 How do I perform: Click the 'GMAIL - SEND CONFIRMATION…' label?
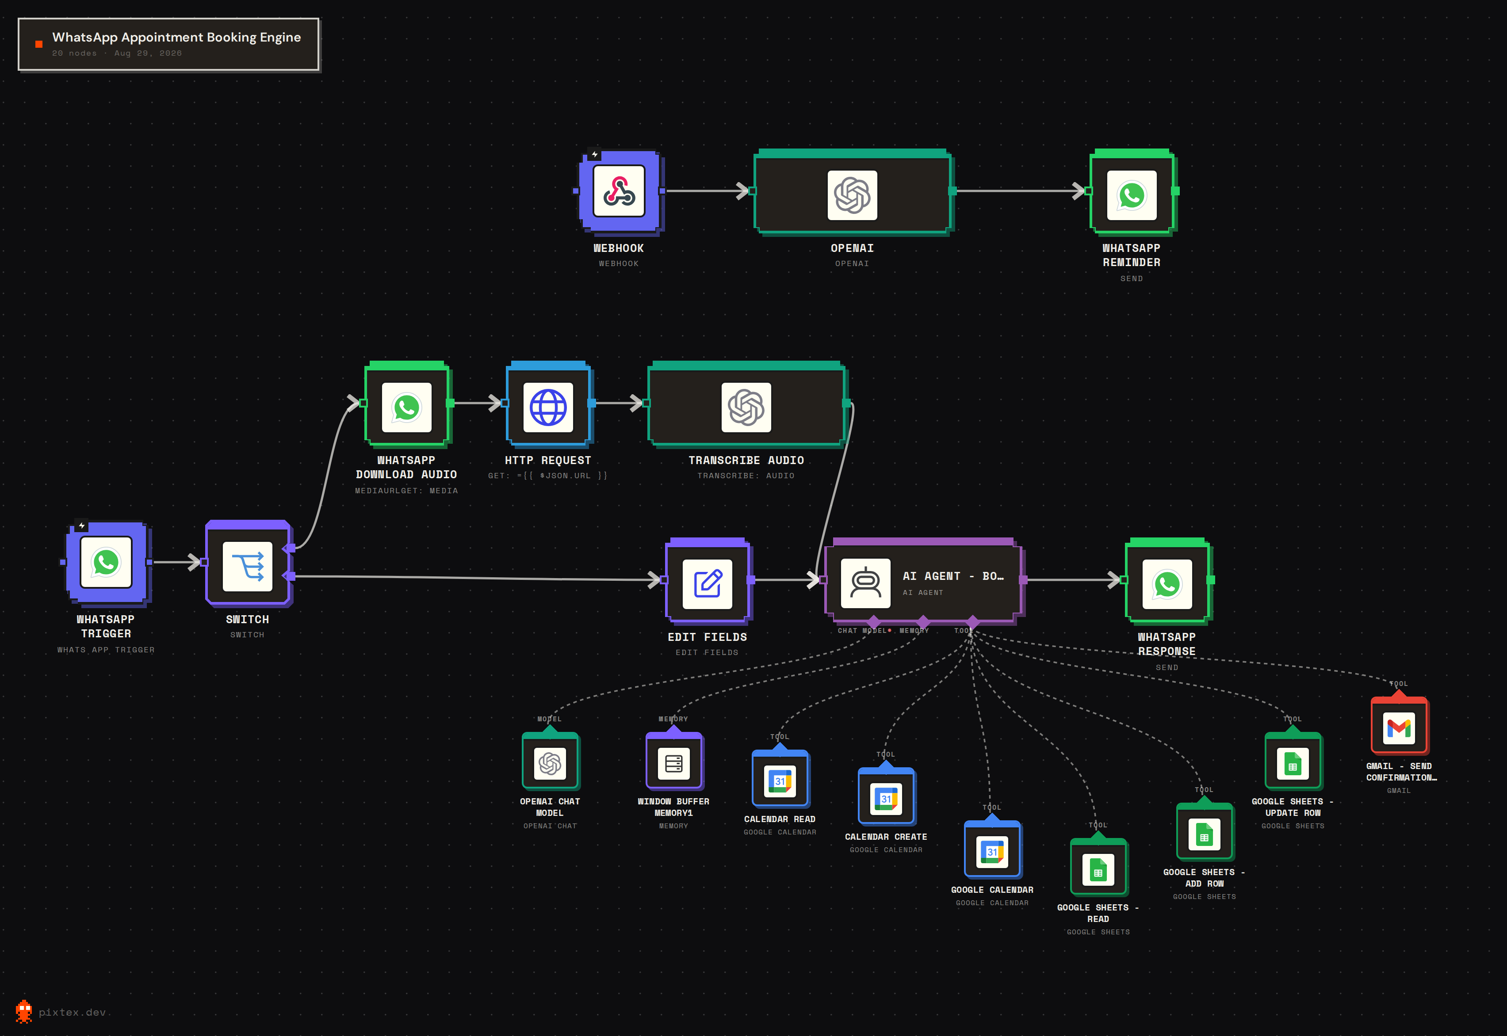tap(1400, 772)
